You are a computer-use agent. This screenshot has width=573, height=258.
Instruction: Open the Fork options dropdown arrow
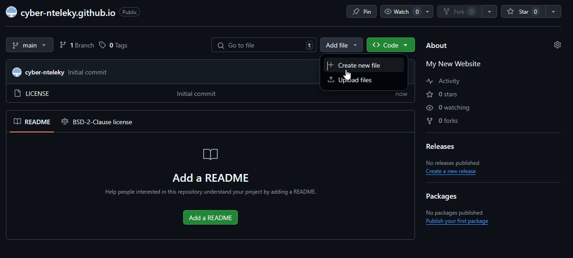[490, 11]
